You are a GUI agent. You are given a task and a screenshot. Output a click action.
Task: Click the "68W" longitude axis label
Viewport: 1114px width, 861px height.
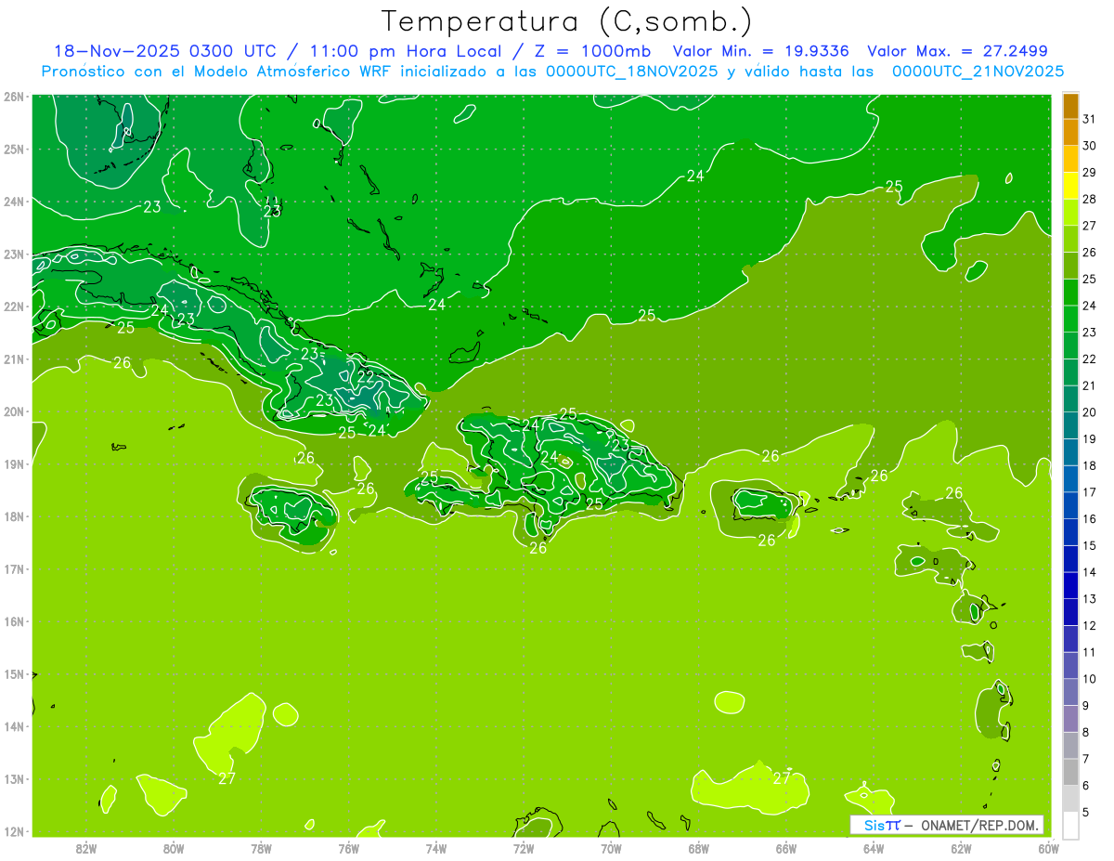(698, 847)
